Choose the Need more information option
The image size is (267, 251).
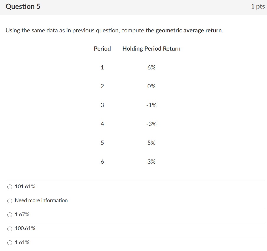pos(10,201)
